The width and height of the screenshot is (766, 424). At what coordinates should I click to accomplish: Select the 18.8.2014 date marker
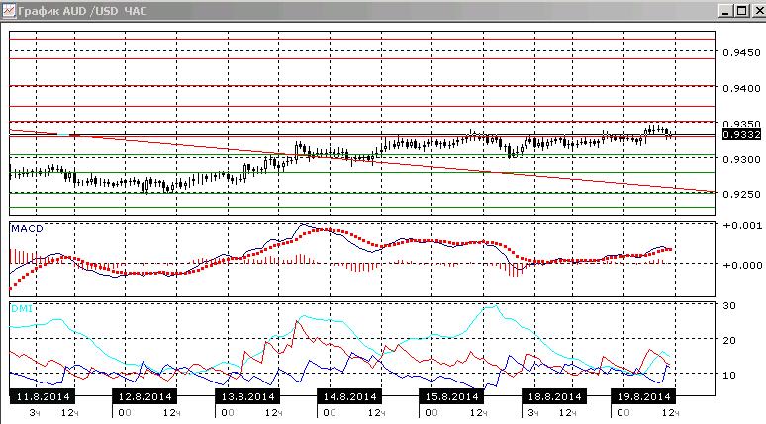click(x=554, y=396)
